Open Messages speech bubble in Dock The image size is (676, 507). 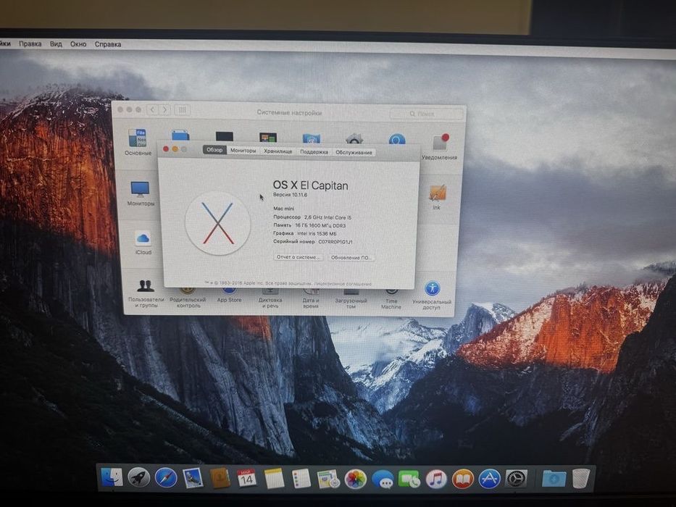click(383, 479)
